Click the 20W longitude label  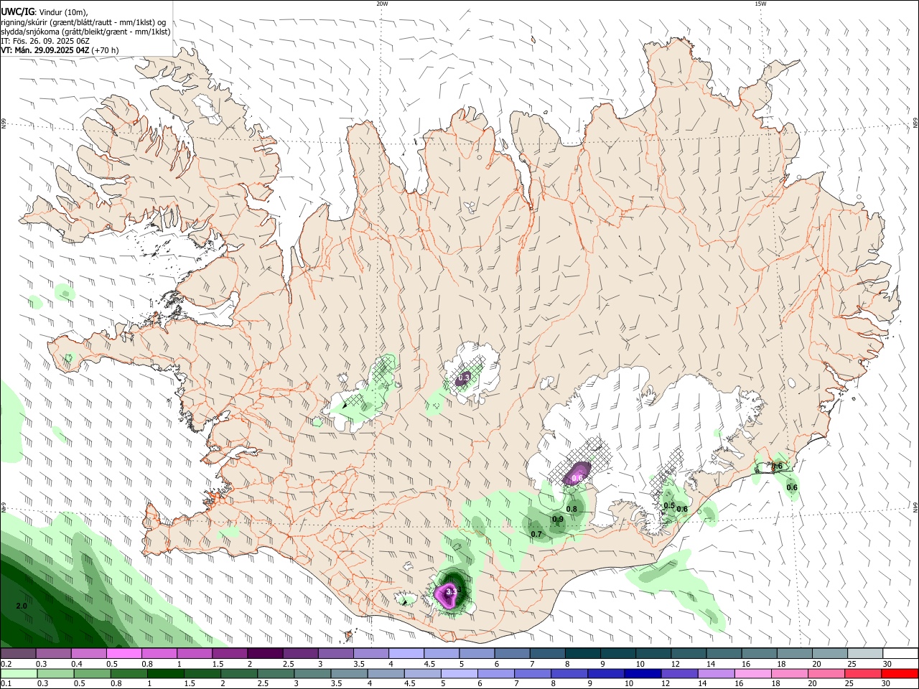(382, 4)
